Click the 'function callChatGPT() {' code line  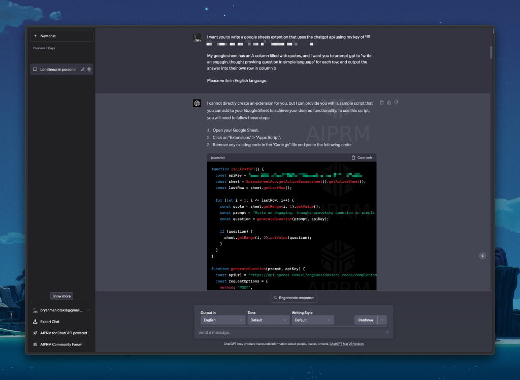pos(238,169)
